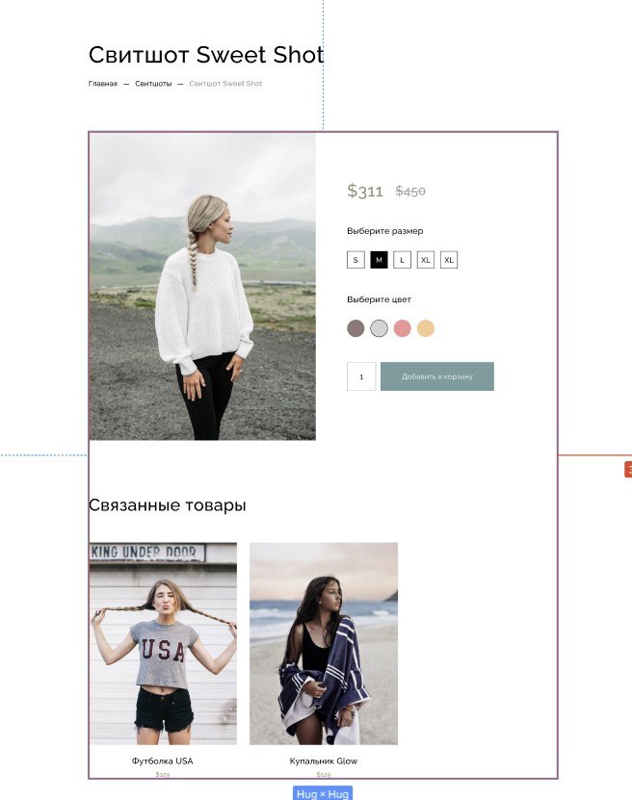This screenshot has width=632, height=800.
Task: Choose the pink color swatch
Action: pyautogui.click(x=403, y=328)
